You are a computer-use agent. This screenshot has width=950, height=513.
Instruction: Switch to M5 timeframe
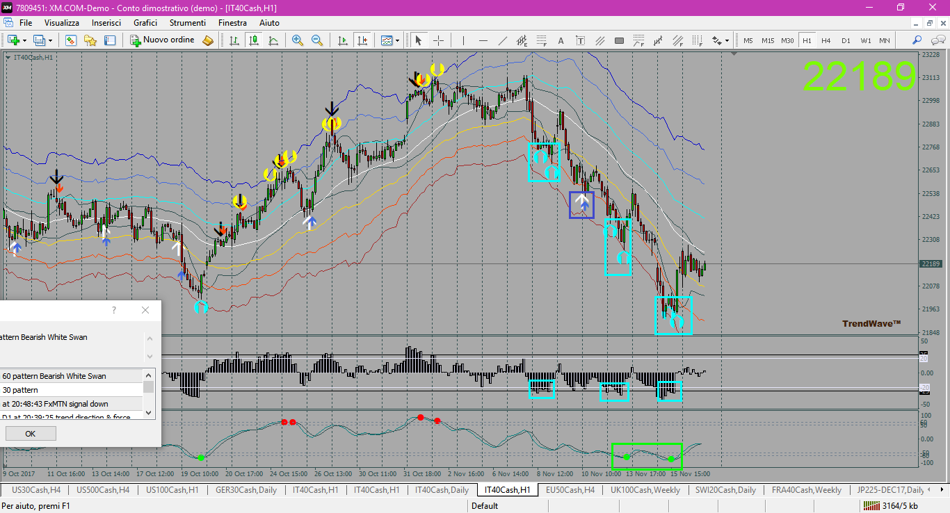748,40
